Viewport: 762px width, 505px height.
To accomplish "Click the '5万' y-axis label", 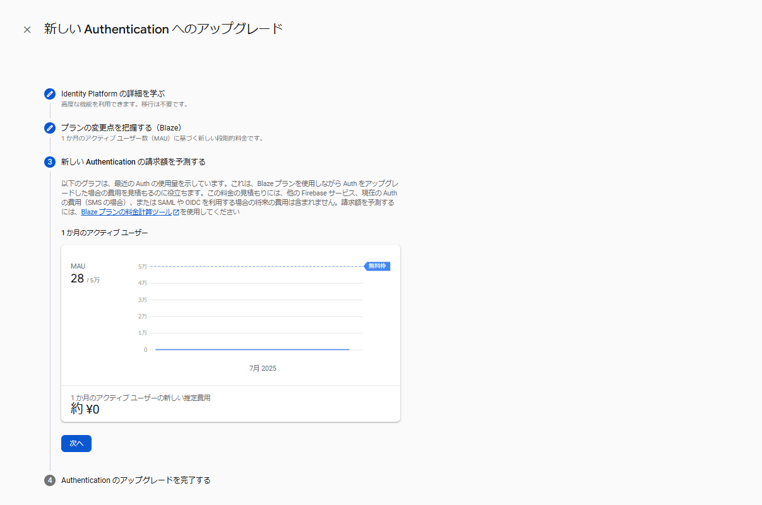I will tap(143, 266).
